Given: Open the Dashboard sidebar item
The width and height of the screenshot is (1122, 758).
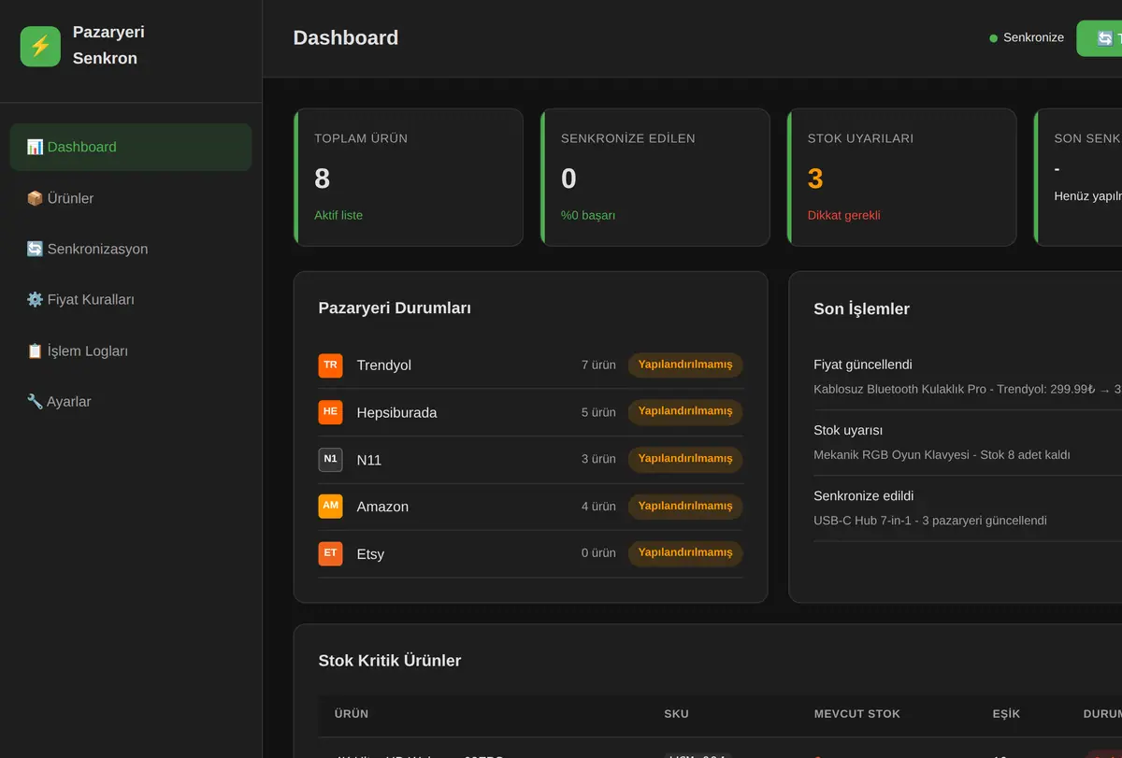Looking at the screenshot, I should [x=131, y=147].
